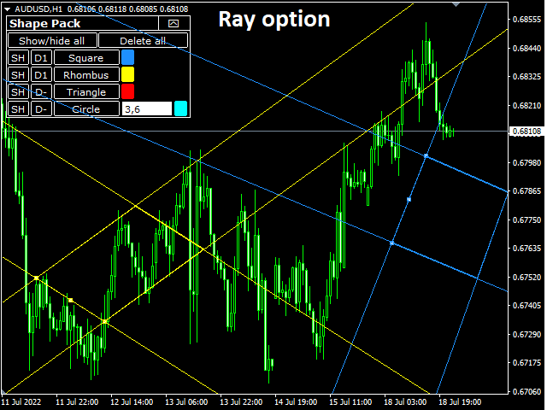This screenshot has width=547, height=410.
Task: Draw a Square shape
Action: tap(86, 57)
